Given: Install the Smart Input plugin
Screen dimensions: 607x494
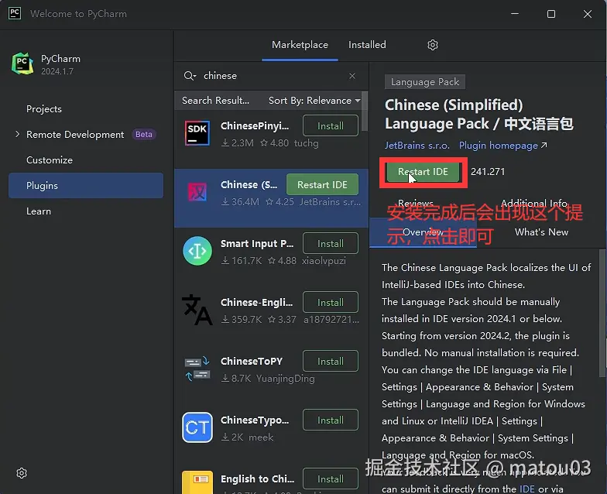Looking at the screenshot, I should click(330, 243).
